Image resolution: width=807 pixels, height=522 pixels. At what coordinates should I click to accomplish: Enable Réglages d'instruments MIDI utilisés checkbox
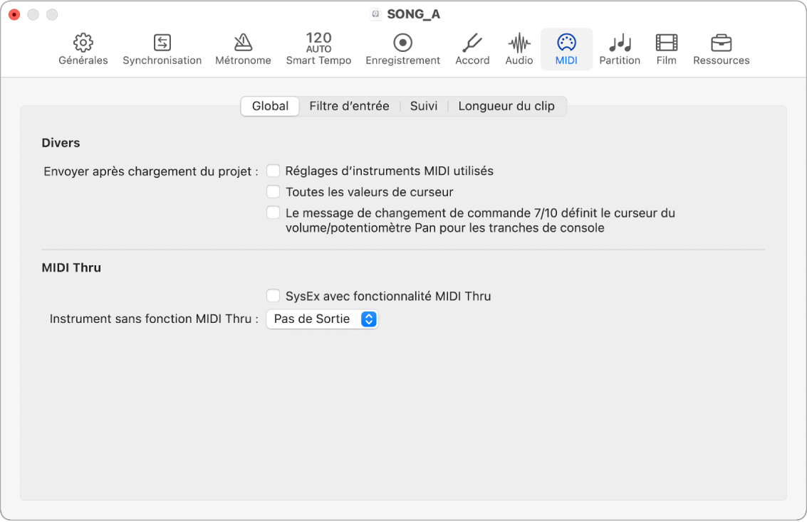(273, 171)
